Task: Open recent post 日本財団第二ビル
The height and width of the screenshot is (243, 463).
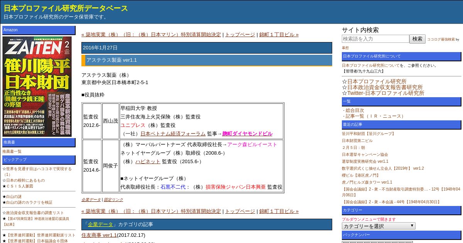Action: pos(357,141)
